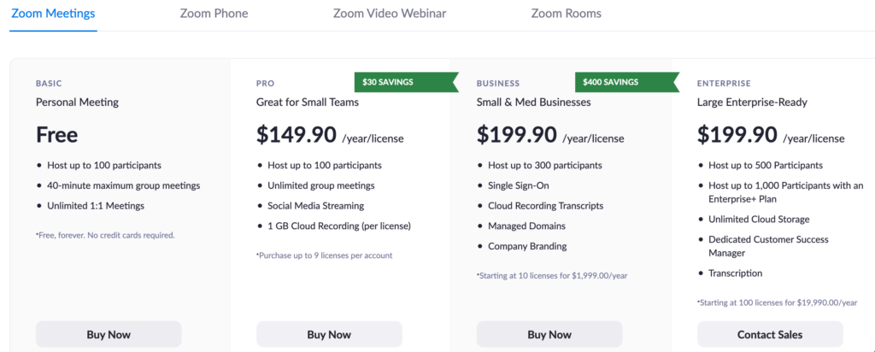This screenshot has height=352, width=875.
Task: Click the Enterprise $199.90 price
Action: tap(737, 134)
